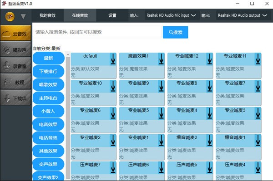Select the 主持电台 category

(x=48, y=98)
